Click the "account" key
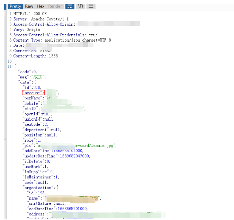 33,93
